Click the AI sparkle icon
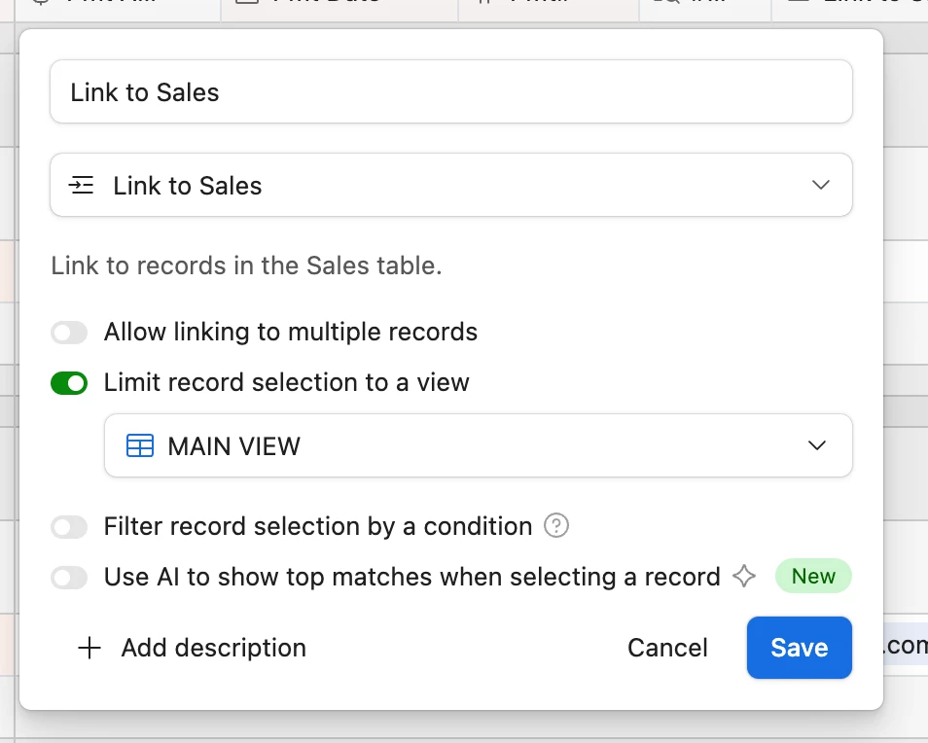Image resolution: width=928 pixels, height=743 pixels. tap(744, 576)
